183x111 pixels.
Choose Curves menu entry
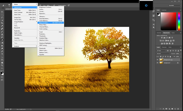pyautogui.click(x=51, y=11)
